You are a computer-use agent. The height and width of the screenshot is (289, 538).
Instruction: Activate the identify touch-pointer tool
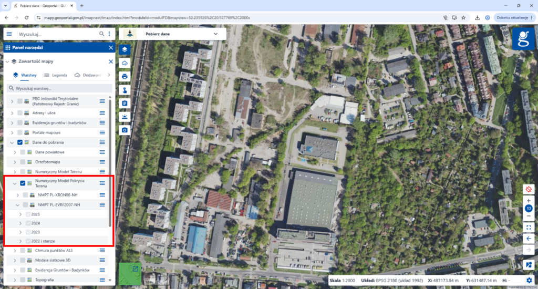pos(125,90)
